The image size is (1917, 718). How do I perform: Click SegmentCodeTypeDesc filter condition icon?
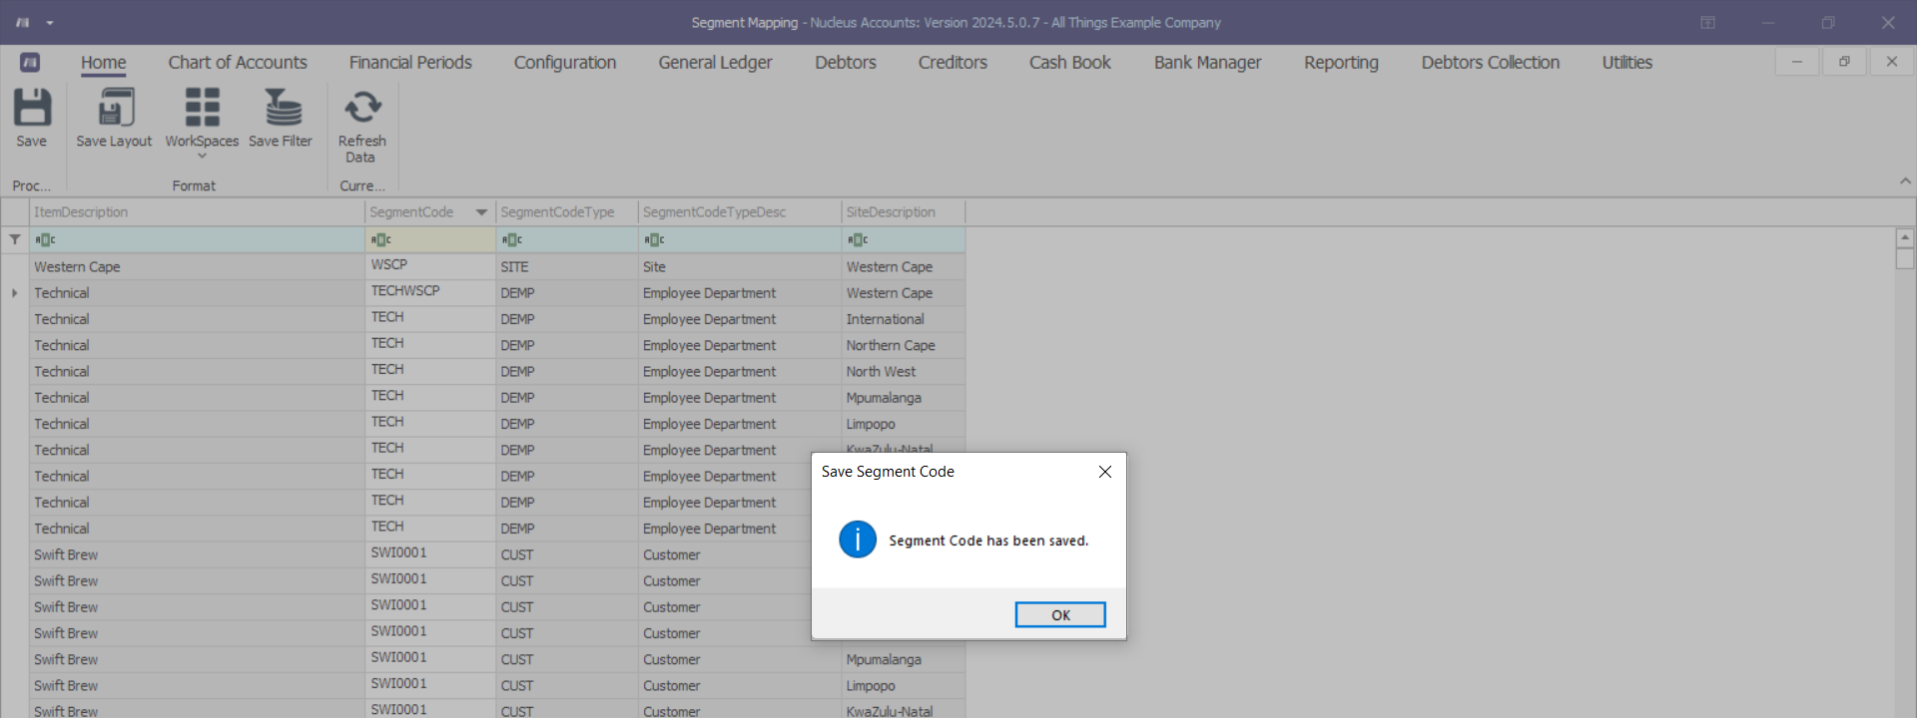tap(654, 239)
